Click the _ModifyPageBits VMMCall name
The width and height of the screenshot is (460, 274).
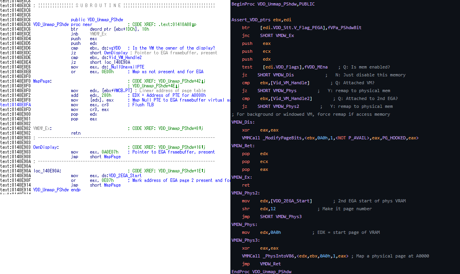pyautogui.click(x=281, y=138)
